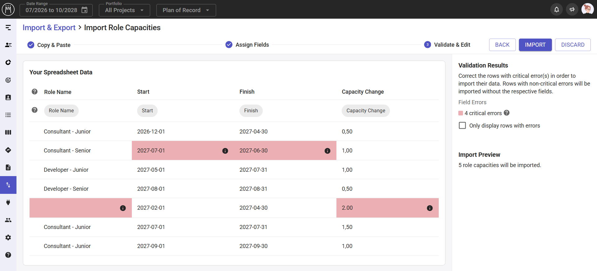Select the Validate & Edit step

tap(447, 45)
